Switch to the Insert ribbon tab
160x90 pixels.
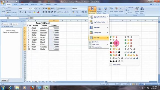coord(15,4)
